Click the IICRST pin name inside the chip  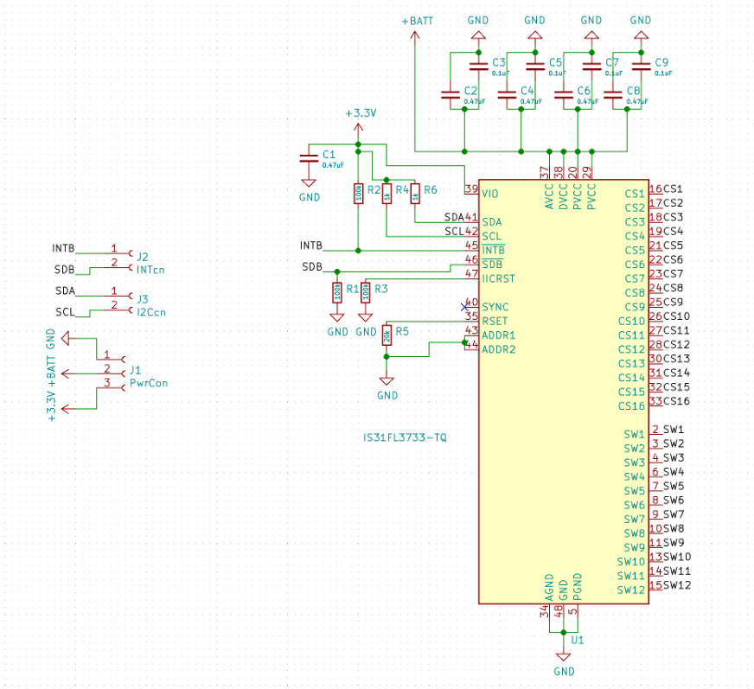[499, 278]
